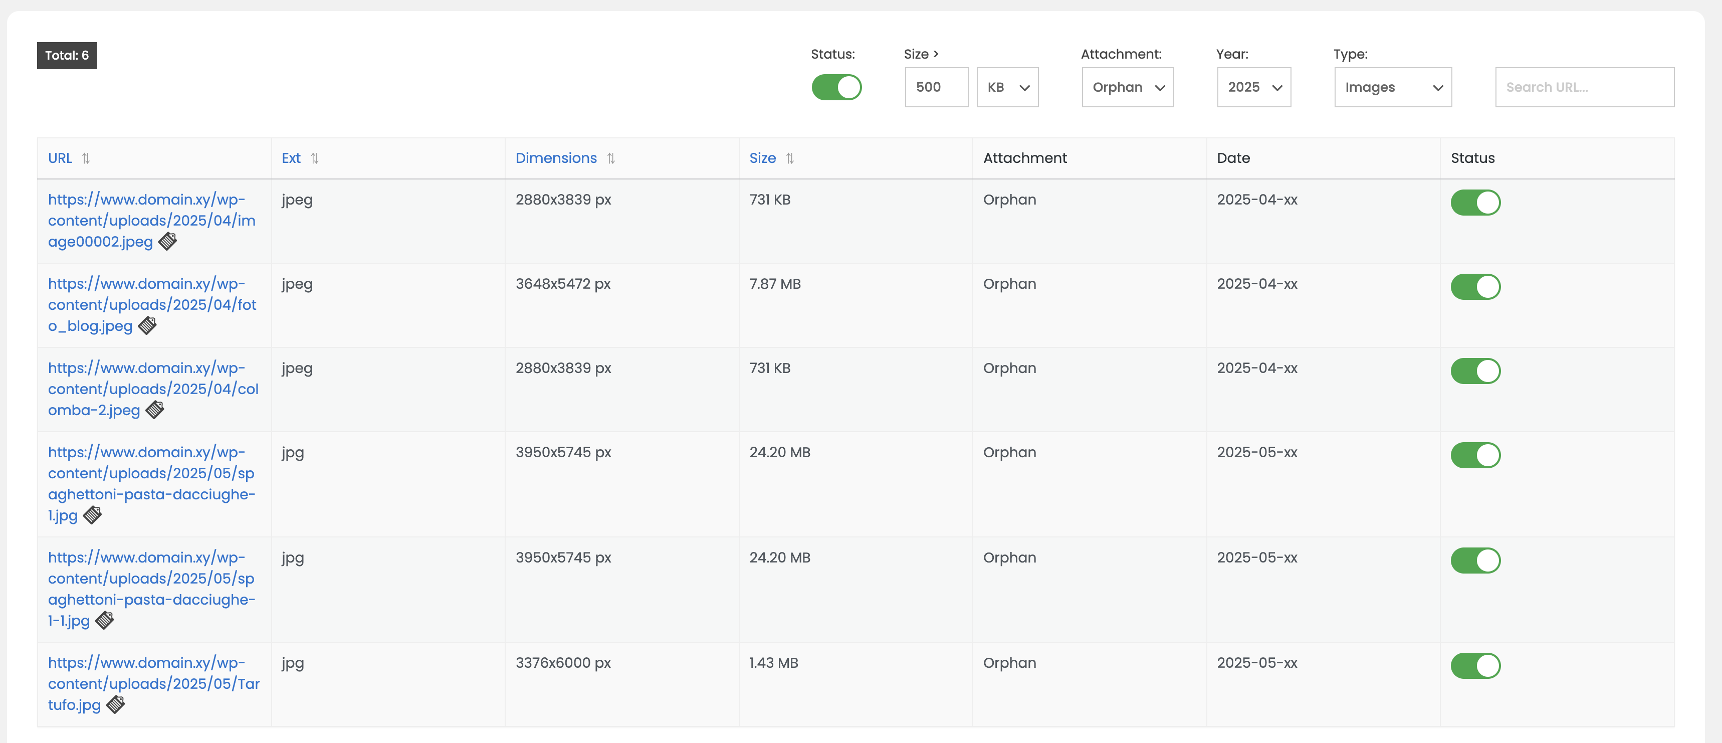Click the tag icon beside Tartufo.jpg
This screenshot has height=743, width=1722.
(x=116, y=705)
